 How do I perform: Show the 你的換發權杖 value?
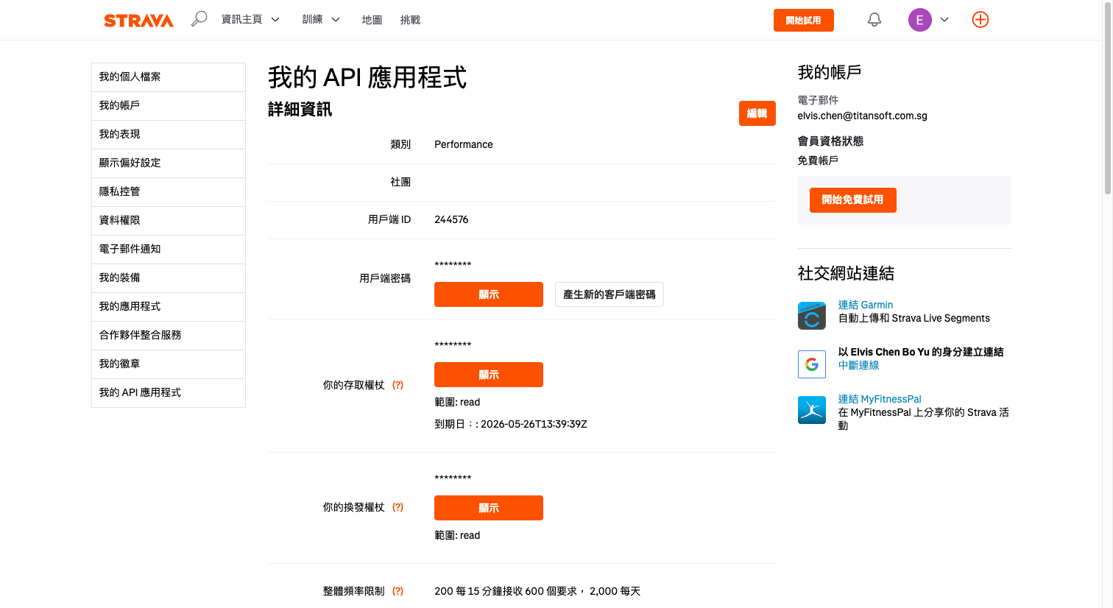(489, 508)
